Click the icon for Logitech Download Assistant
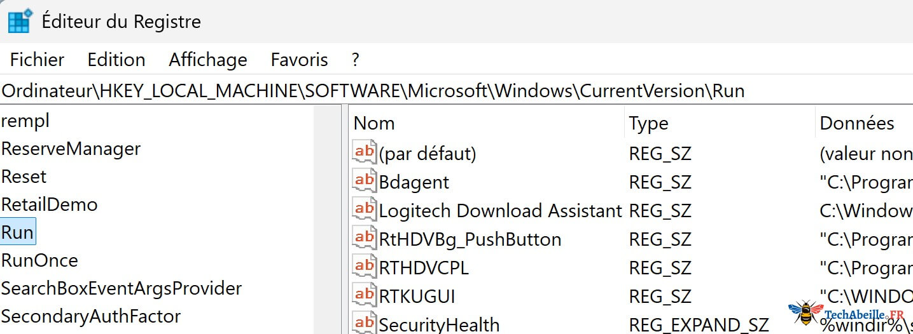Screen dimensions: 913x334 pos(364,210)
